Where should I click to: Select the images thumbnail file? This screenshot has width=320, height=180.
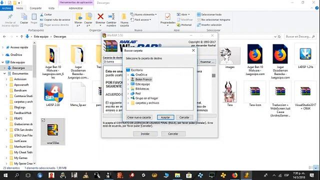(229, 55)
